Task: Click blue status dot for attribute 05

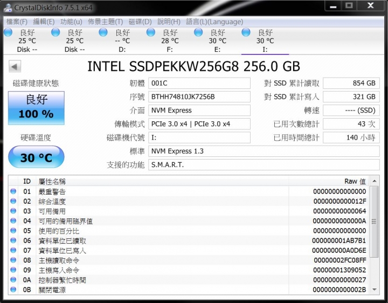Action: [13, 230]
